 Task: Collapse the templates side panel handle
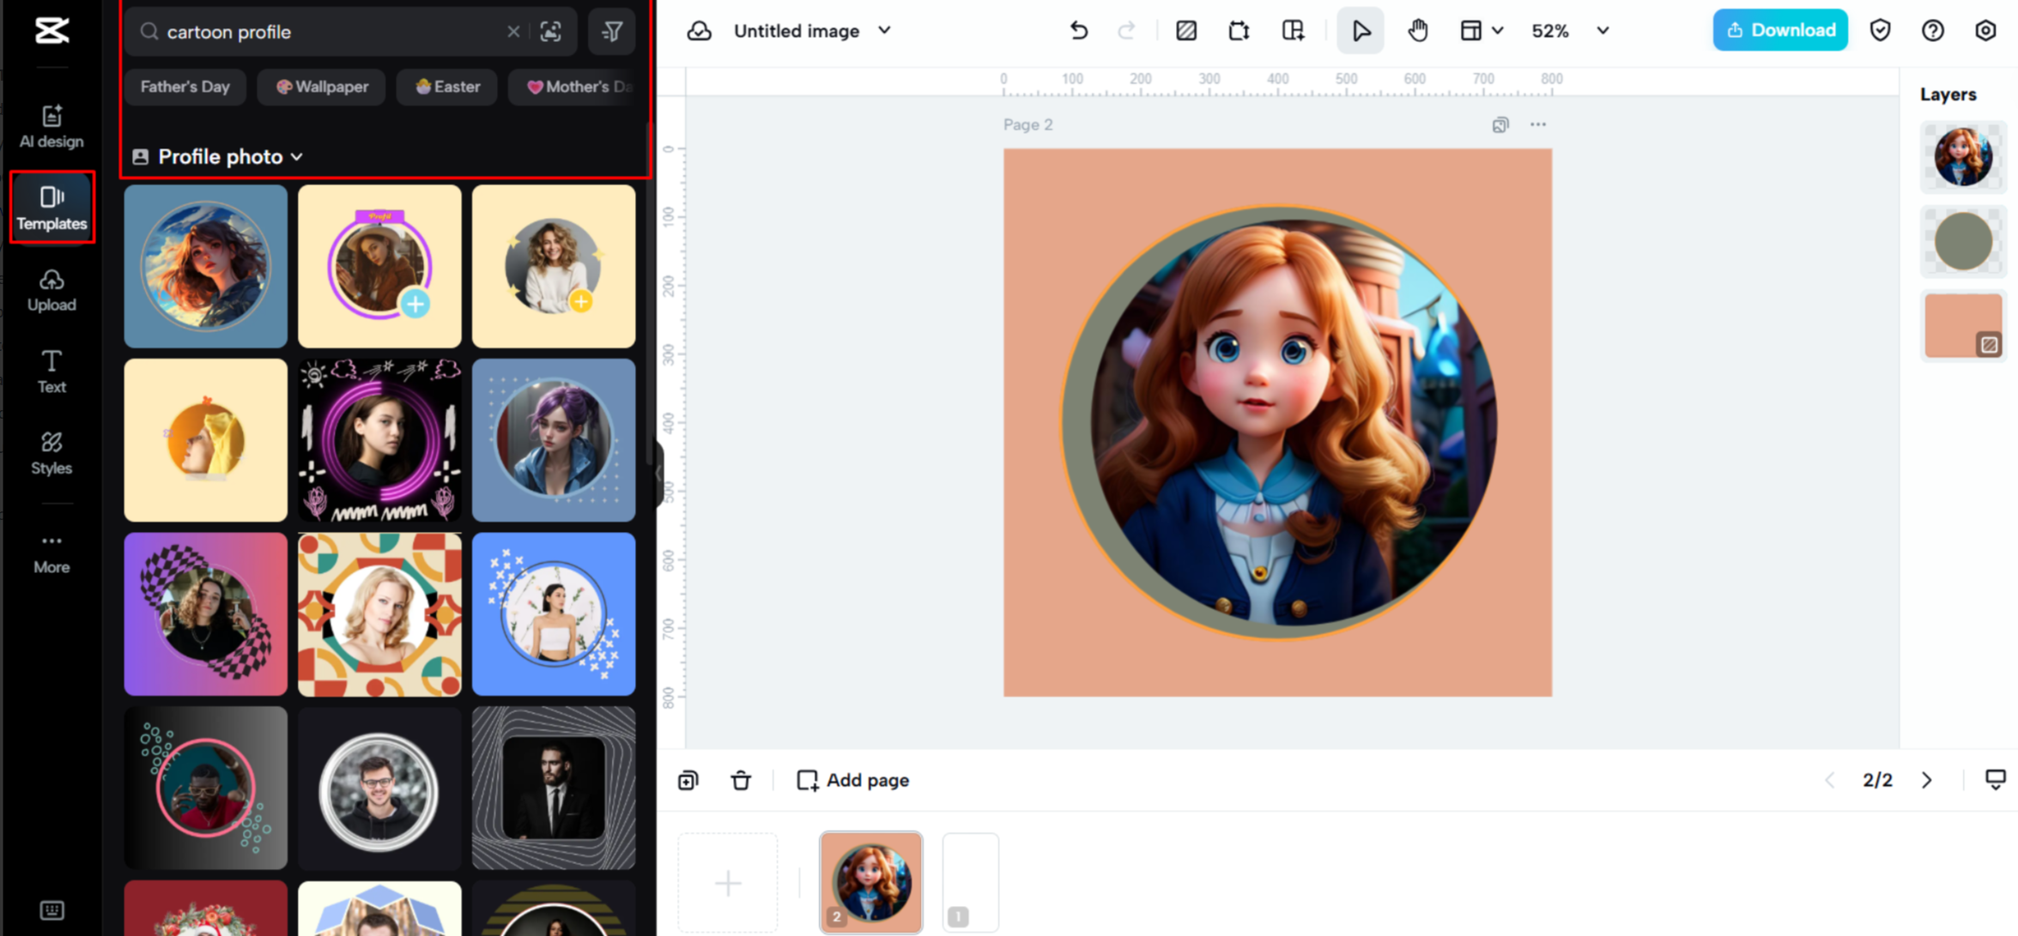(658, 472)
